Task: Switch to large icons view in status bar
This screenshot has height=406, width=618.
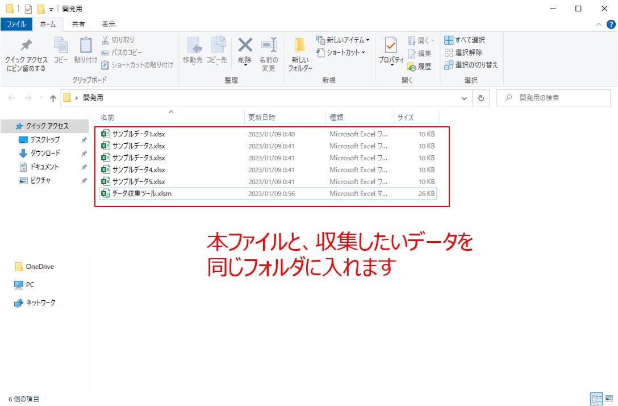Action: coord(609,399)
